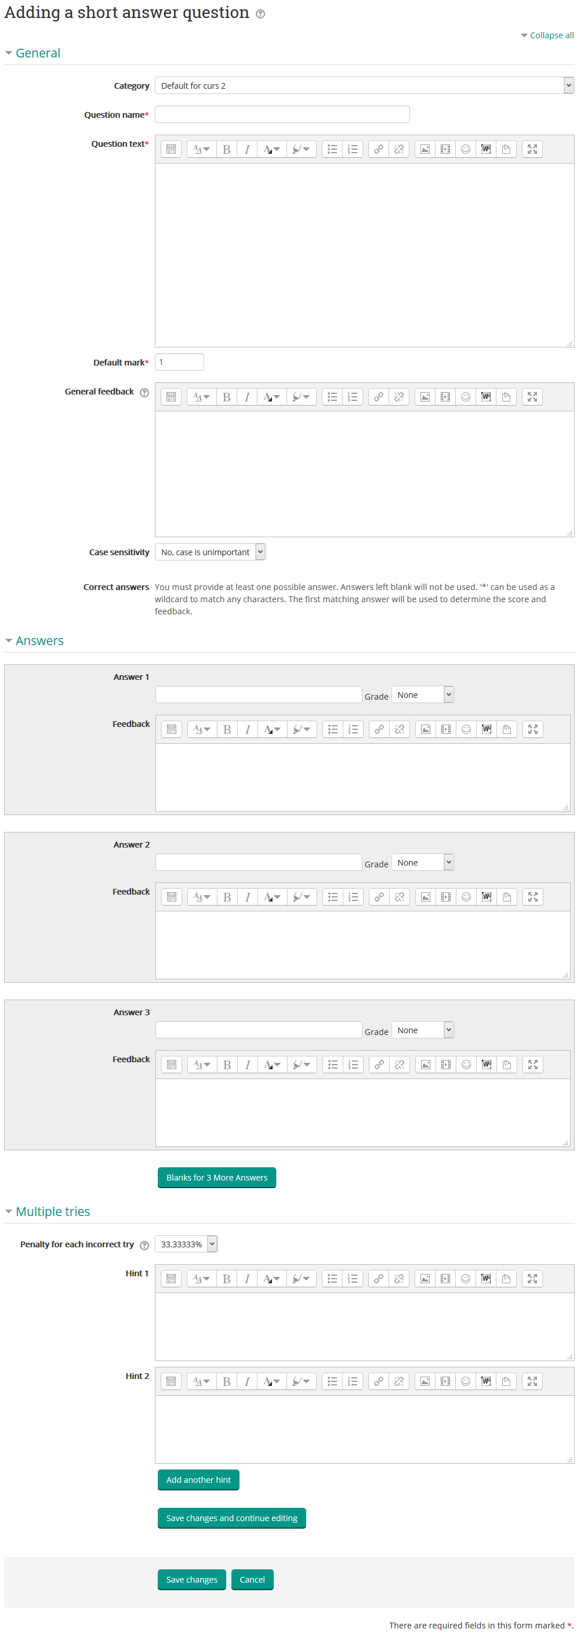Collapse the Multiple tries section
This screenshot has height=1636, width=584.
52,1212
